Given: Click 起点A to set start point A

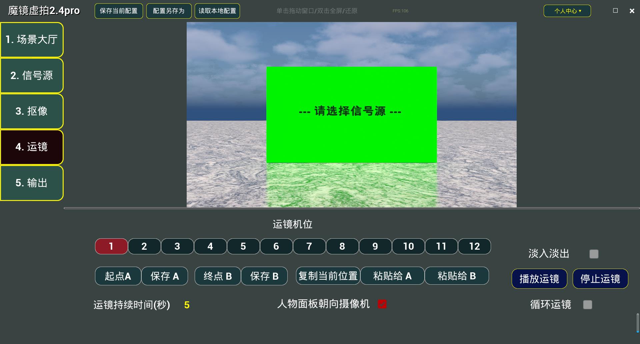Looking at the screenshot, I should pos(118,276).
